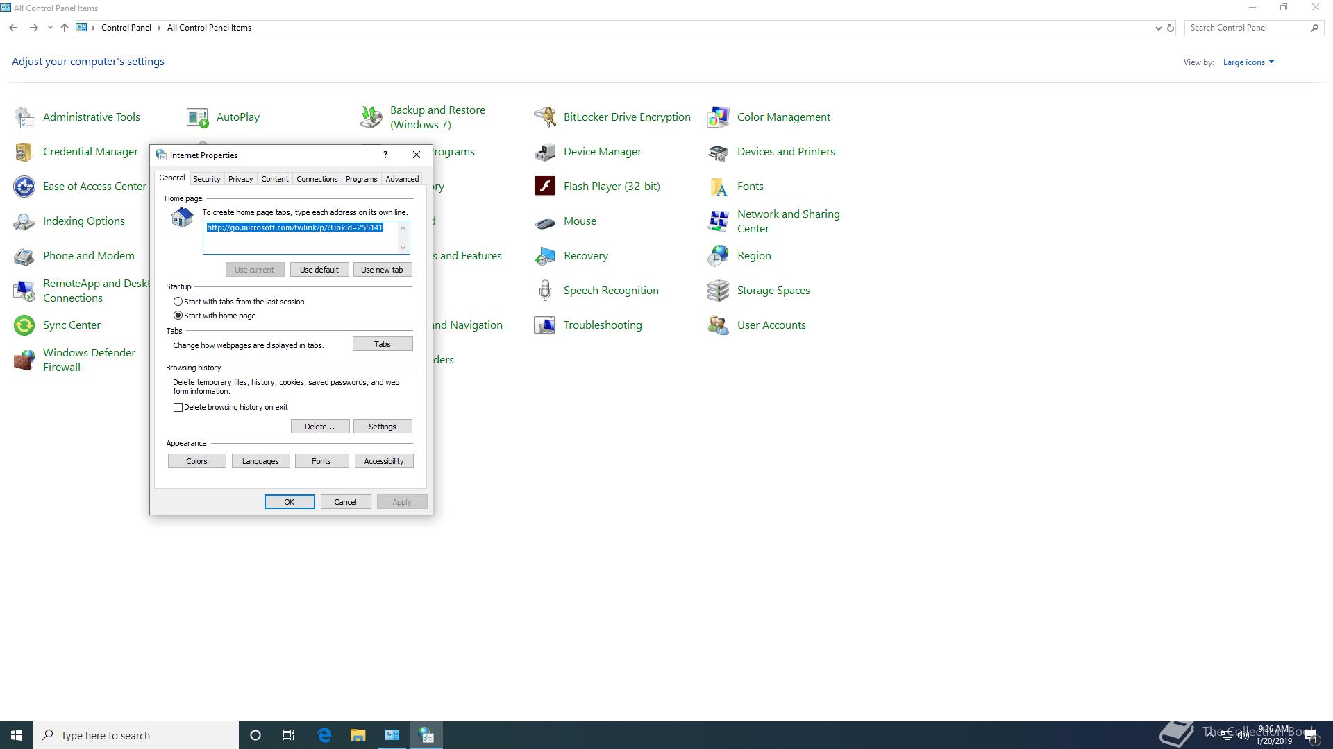Viewport: 1333px width, 749px height.
Task: Open RemoteApp and Desktop Connections icon
Action: pos(24,291)
